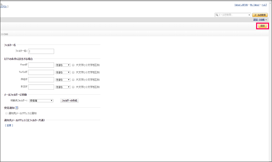Go to the Yahoo! JAPAN link
The height and width of the screenshot is (162, 272).
click(241, 5)
